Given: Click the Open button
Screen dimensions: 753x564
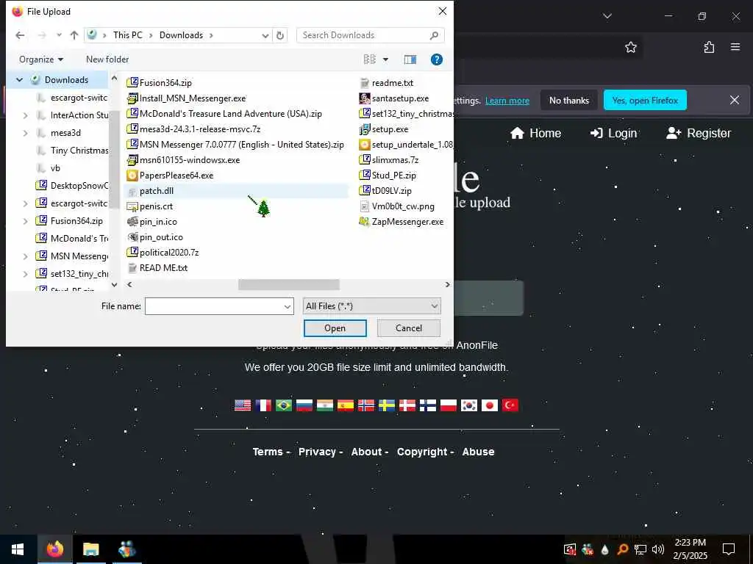Looking at the screenshot, I should point(335,328).
